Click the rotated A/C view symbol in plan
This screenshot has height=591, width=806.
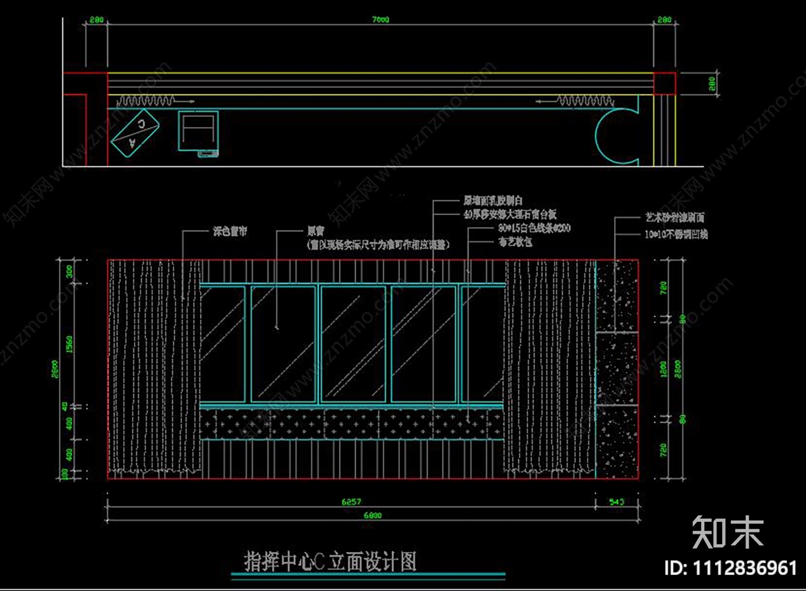point(135,134)
